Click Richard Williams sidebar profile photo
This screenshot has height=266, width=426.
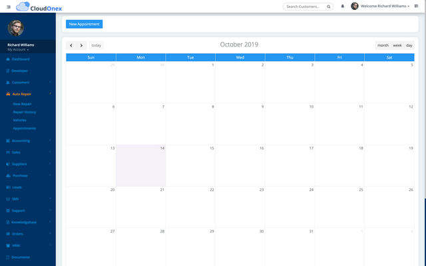point(16,28)
